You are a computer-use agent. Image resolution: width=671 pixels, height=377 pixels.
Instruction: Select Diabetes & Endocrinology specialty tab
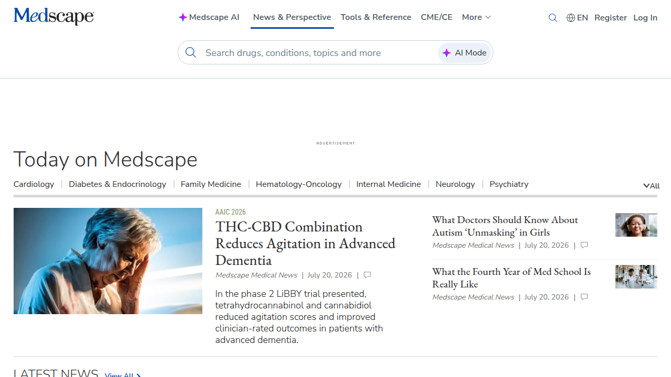(x=117, y=184)
